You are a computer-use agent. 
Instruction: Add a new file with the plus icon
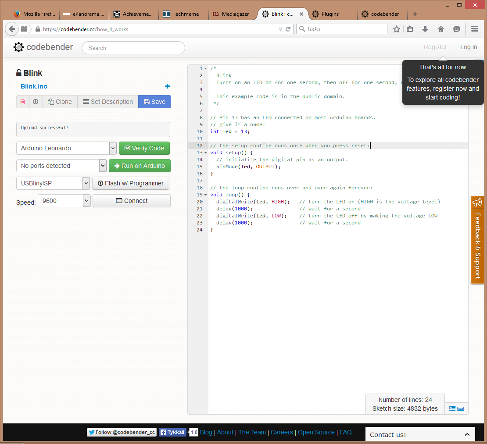[x=168, y=86]
